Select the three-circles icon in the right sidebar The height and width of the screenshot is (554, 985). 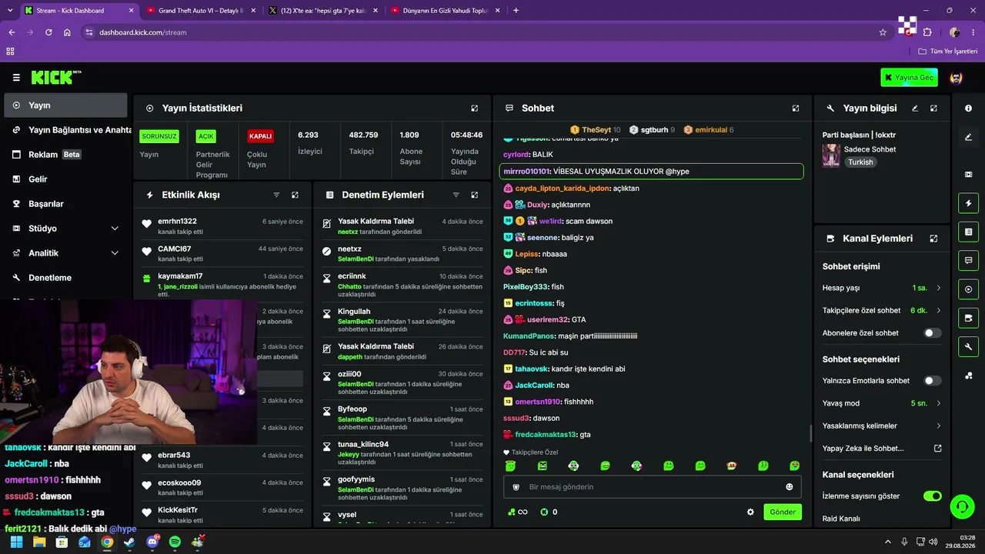(x=968, y=375)
